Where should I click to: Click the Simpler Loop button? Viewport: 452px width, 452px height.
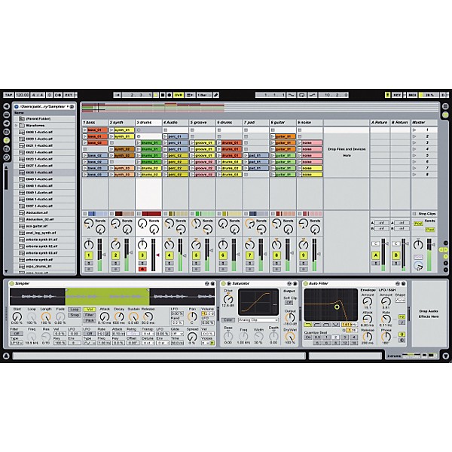point(75,310)
